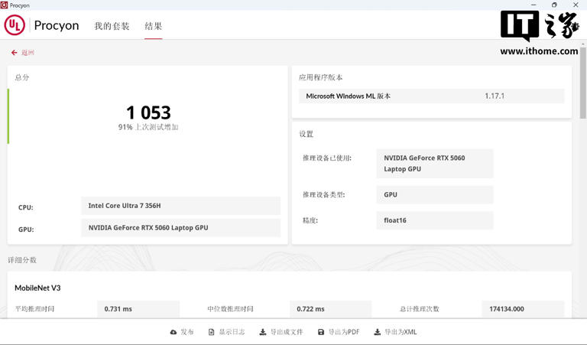Click the UL Procyon logo

[15, 25]
